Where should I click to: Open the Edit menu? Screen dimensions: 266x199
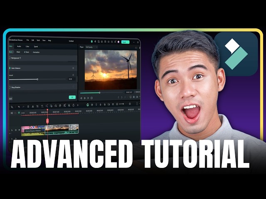33,40
